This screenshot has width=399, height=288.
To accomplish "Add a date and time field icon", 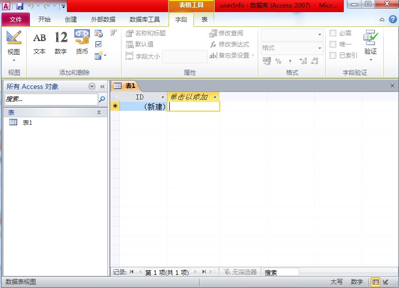I will click(x=98, y=33).
